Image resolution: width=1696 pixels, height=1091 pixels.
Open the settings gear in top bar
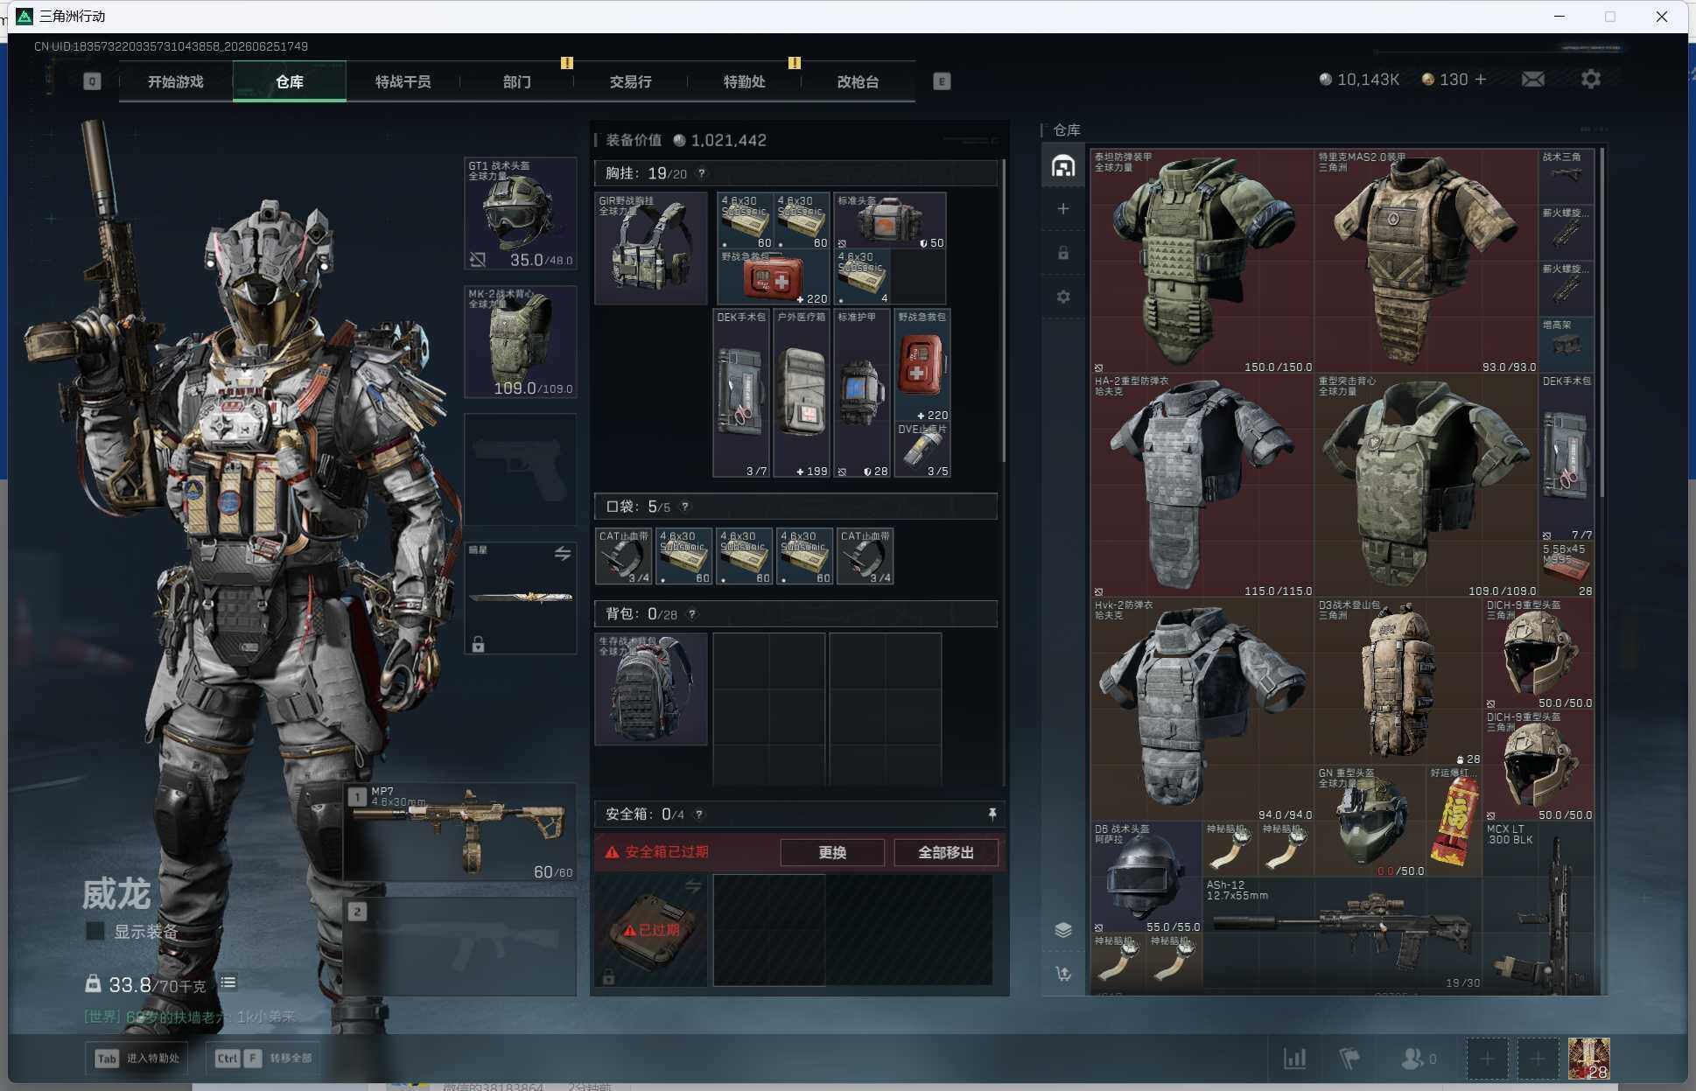point(1591,80)
